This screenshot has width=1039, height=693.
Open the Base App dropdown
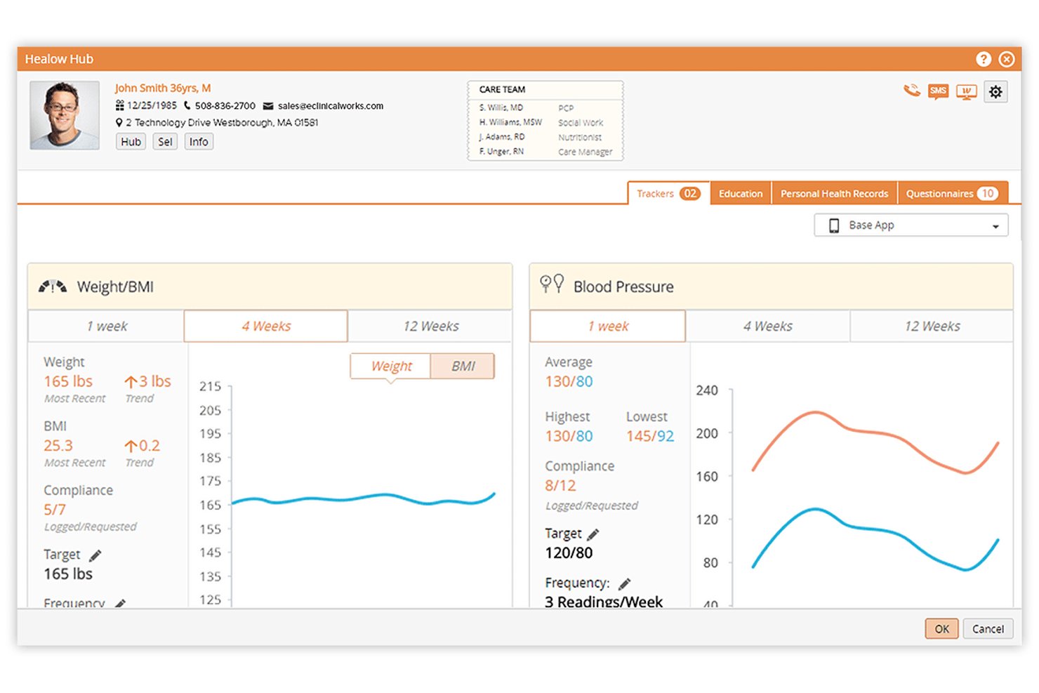[x=911, y=225]
